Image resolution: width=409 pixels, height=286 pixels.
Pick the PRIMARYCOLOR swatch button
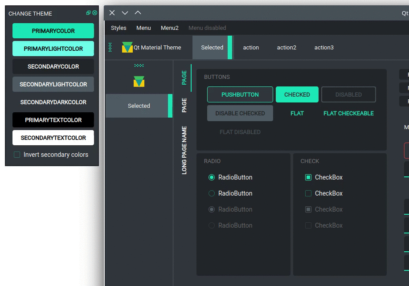coord(53,31)
